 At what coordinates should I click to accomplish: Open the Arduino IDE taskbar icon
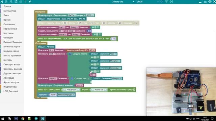click(x=36, y=119)
